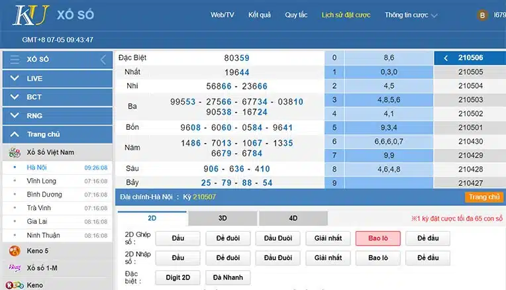
Task: Expand the LIVE section
Action: [58, 78]
